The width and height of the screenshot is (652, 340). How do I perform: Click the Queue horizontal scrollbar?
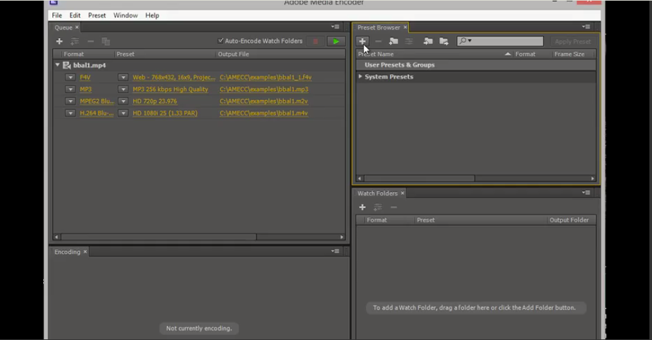point(159,237)
